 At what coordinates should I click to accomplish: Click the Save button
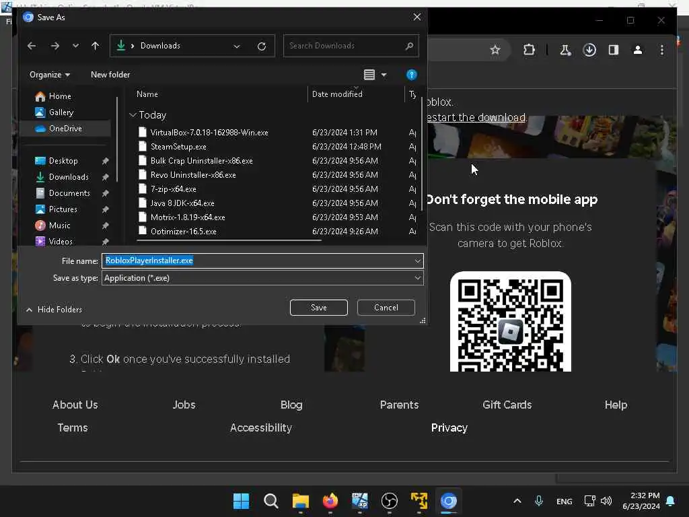[x=318, y=308]
